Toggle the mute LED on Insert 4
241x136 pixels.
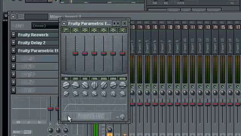point(140,87)
